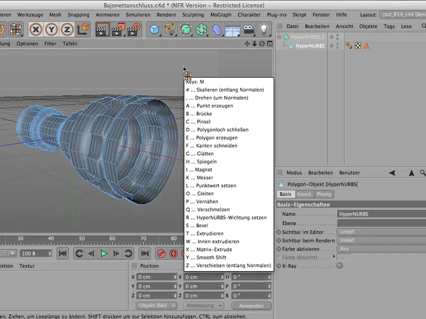426x319 pixels.
Task: Go up one level in Attribute Manager
Action: [x=412, y=173]
